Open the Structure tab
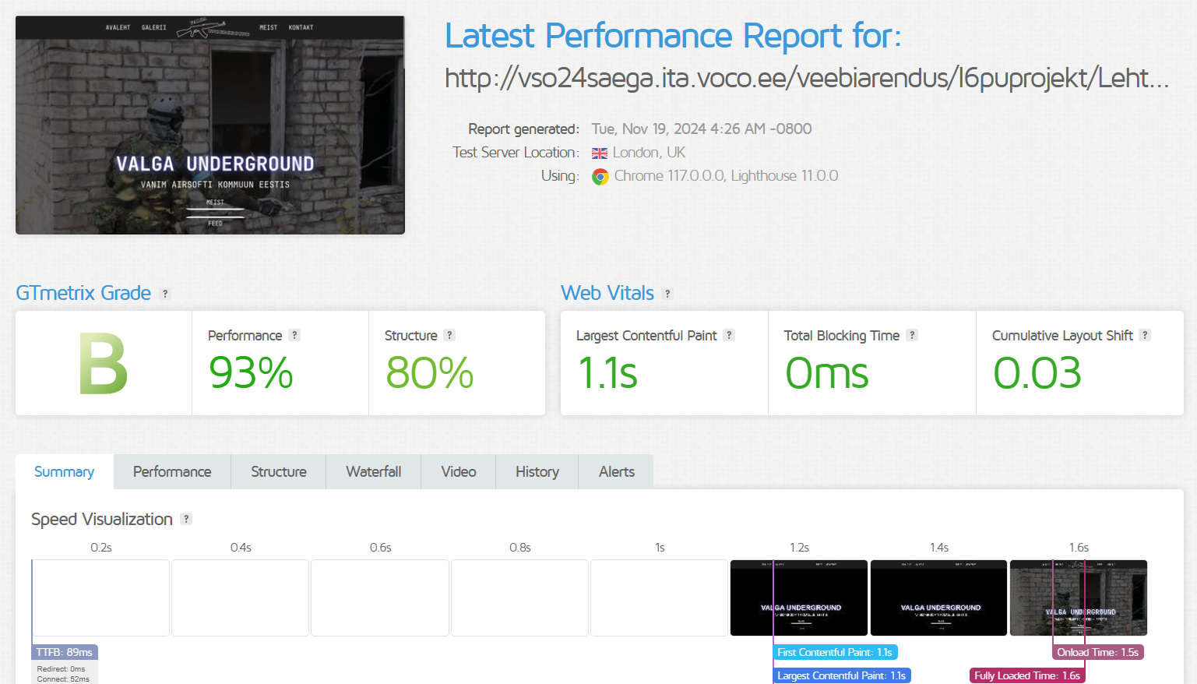1197x684 pixels. click(x=278, y=472)
